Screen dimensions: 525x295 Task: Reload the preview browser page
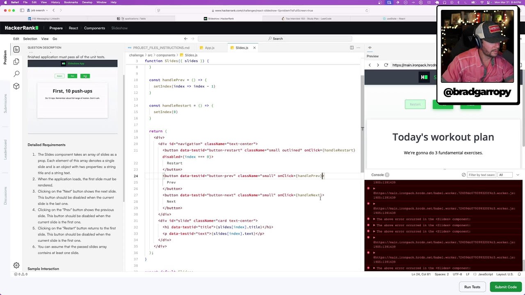pyautogui.click(x=386, y=65)
